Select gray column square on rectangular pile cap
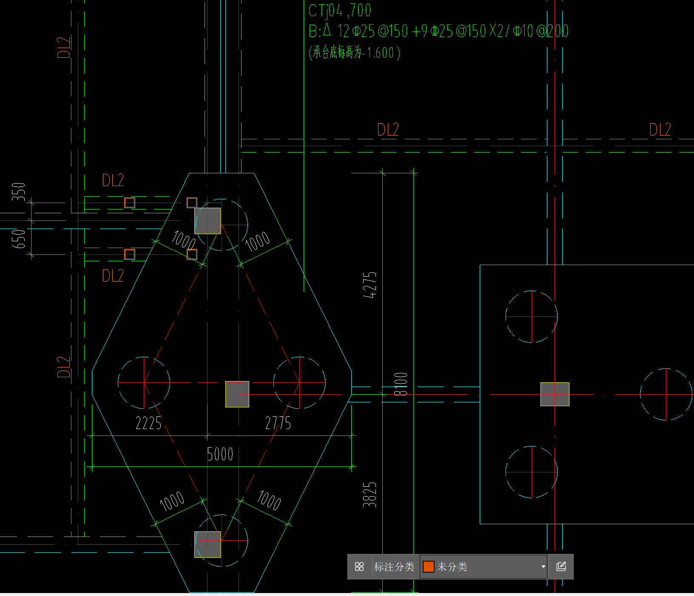 tap(555, 394)
